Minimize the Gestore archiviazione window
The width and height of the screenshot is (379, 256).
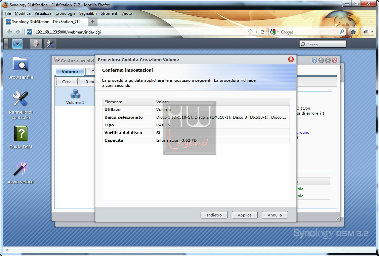point(321,60)
